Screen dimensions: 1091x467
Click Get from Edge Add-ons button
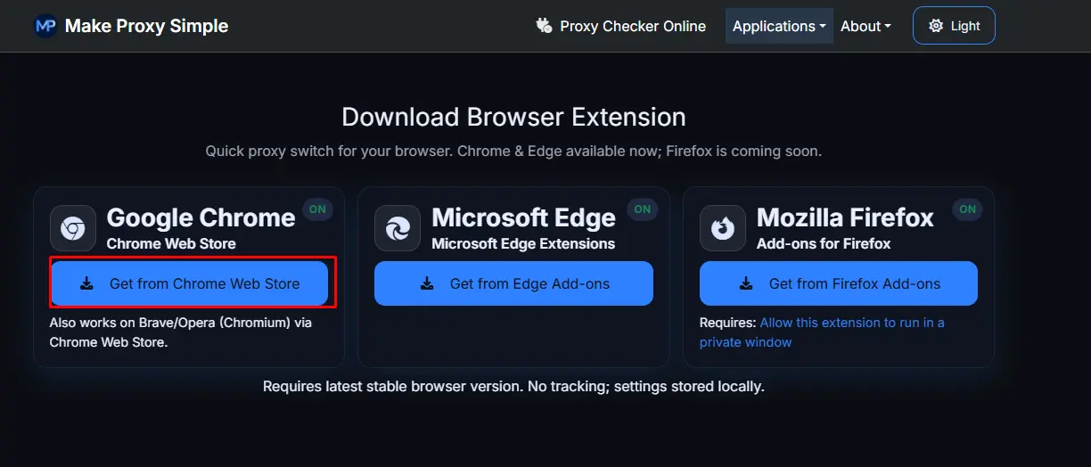513,283
